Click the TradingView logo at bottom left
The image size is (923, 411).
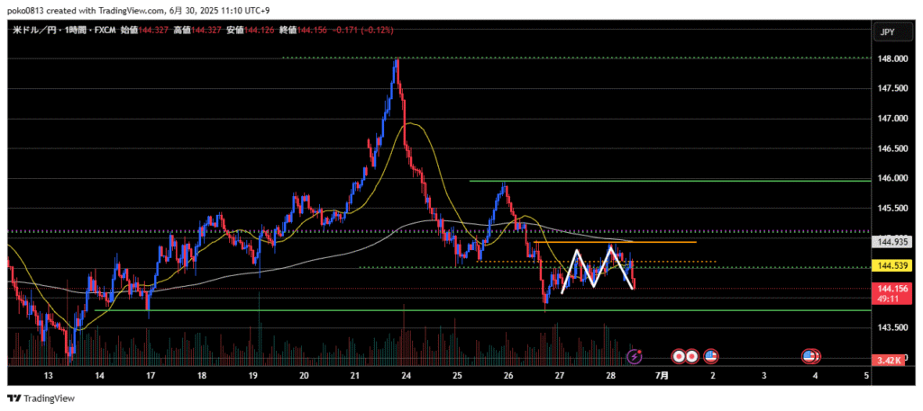41,398
